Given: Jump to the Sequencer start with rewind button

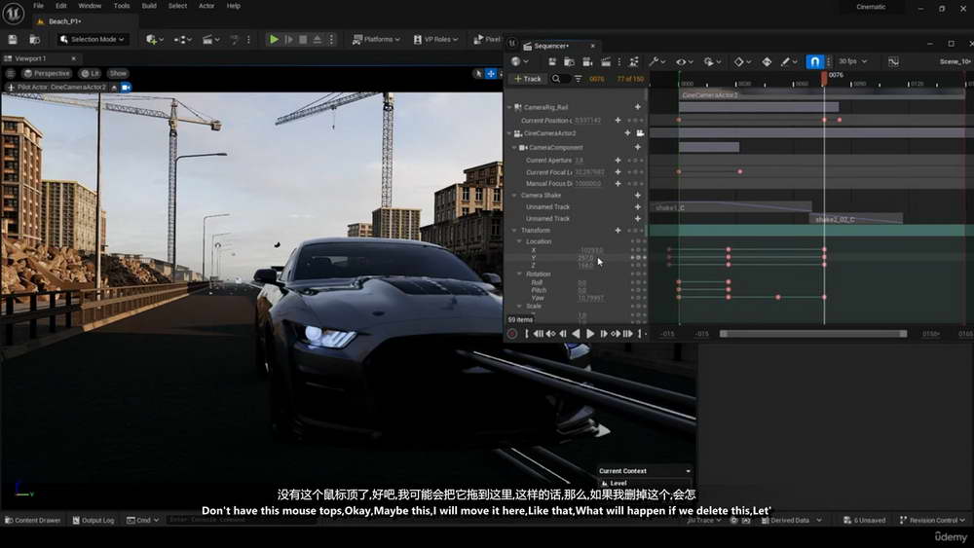Looking at the screenshot, I should click(539, 334).
